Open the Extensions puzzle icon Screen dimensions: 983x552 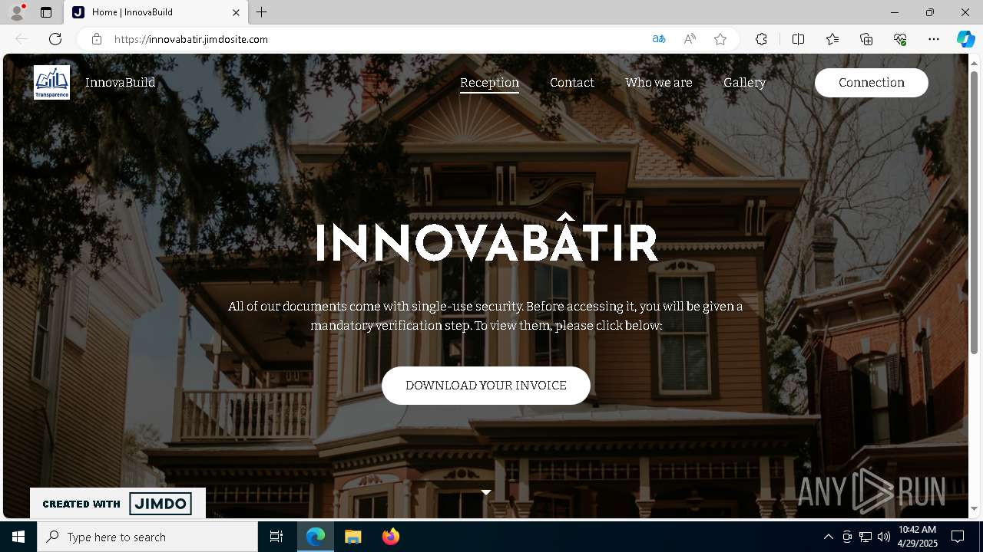tap(761, 39)
